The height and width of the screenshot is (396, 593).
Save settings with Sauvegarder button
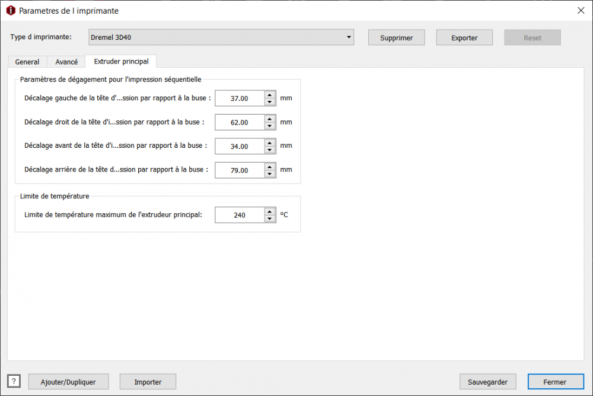(x=487, y=382)
